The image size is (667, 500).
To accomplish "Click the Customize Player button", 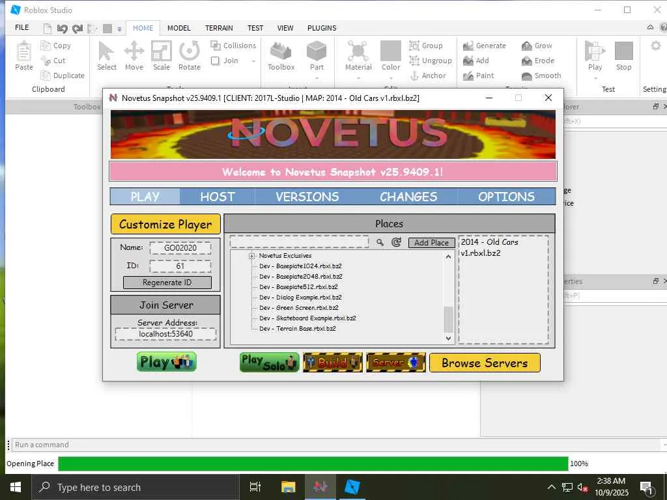I will pyautogui.click(x=165, y=224).
